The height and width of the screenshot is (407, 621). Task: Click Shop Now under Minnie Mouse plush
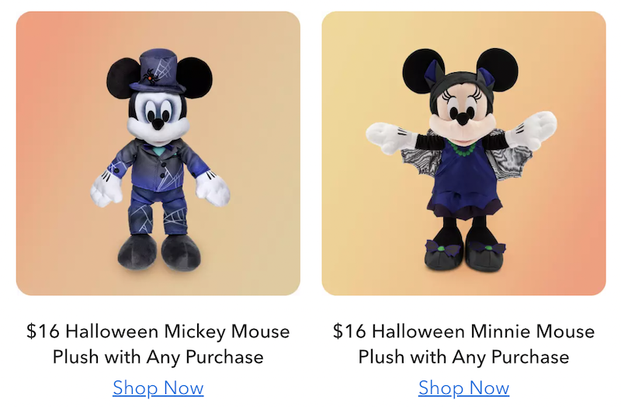pyautogui.click(x=463, y=388)
